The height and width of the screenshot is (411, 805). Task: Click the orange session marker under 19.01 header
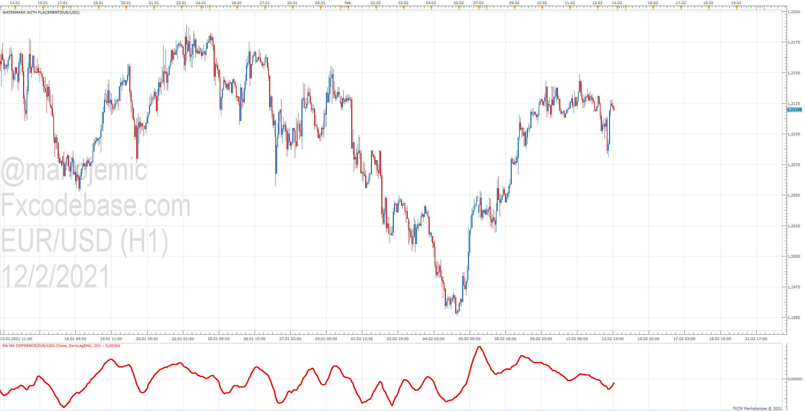tap(99, 8)
